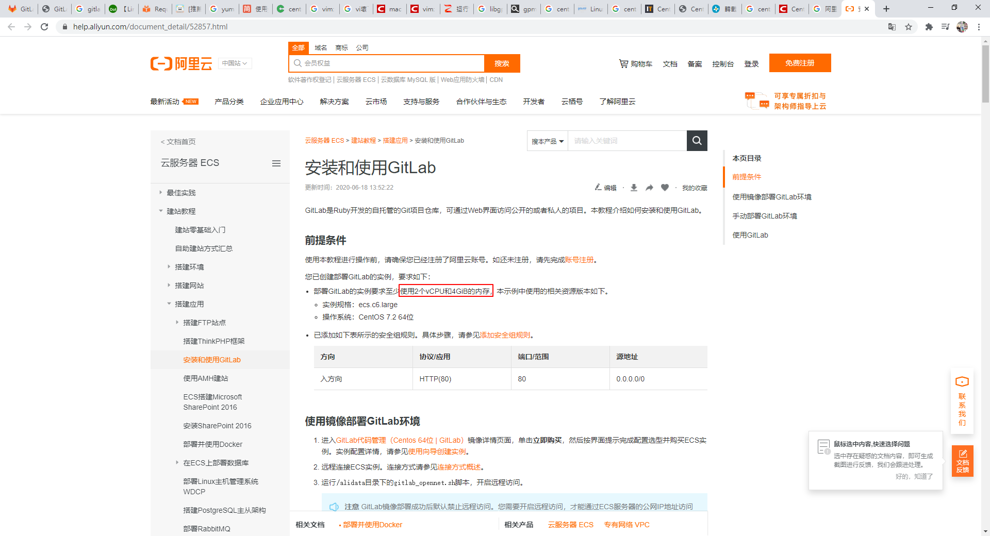Click the translate page icon in address bar
Image resolution: width=990 pixels, height=536 pixels.
click(x=892, y=27)
